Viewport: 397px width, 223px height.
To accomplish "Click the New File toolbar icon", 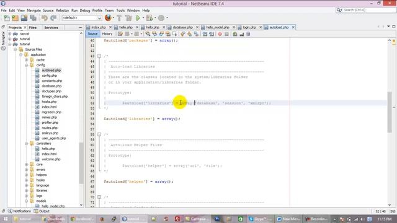I will [x=7, y=18].
